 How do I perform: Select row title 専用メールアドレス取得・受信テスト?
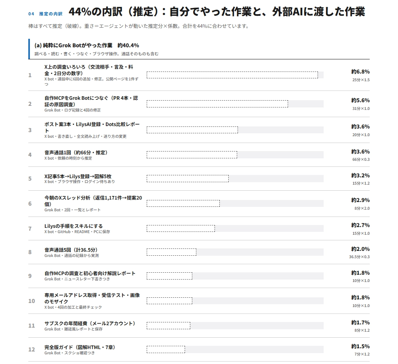click(x=92, y=298)
